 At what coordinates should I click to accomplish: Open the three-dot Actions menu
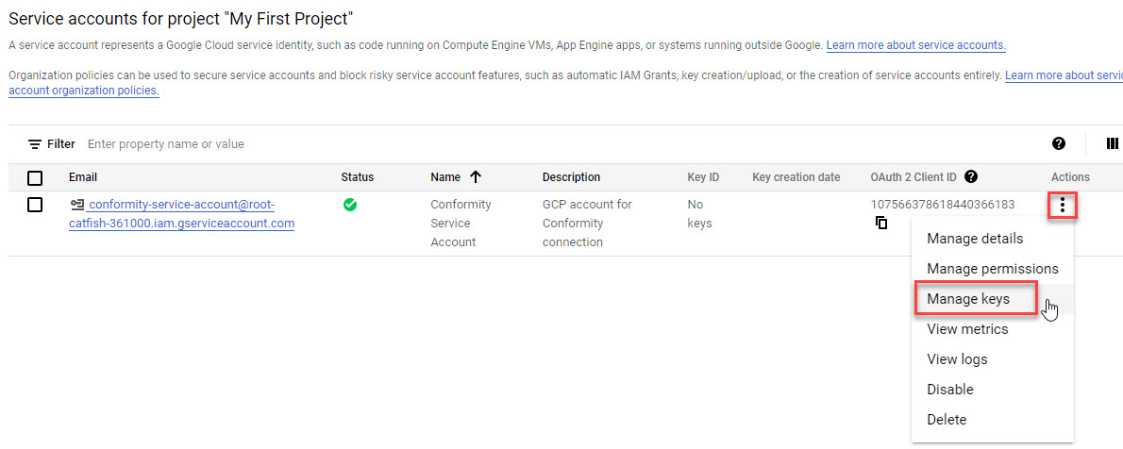(1063, 206)
